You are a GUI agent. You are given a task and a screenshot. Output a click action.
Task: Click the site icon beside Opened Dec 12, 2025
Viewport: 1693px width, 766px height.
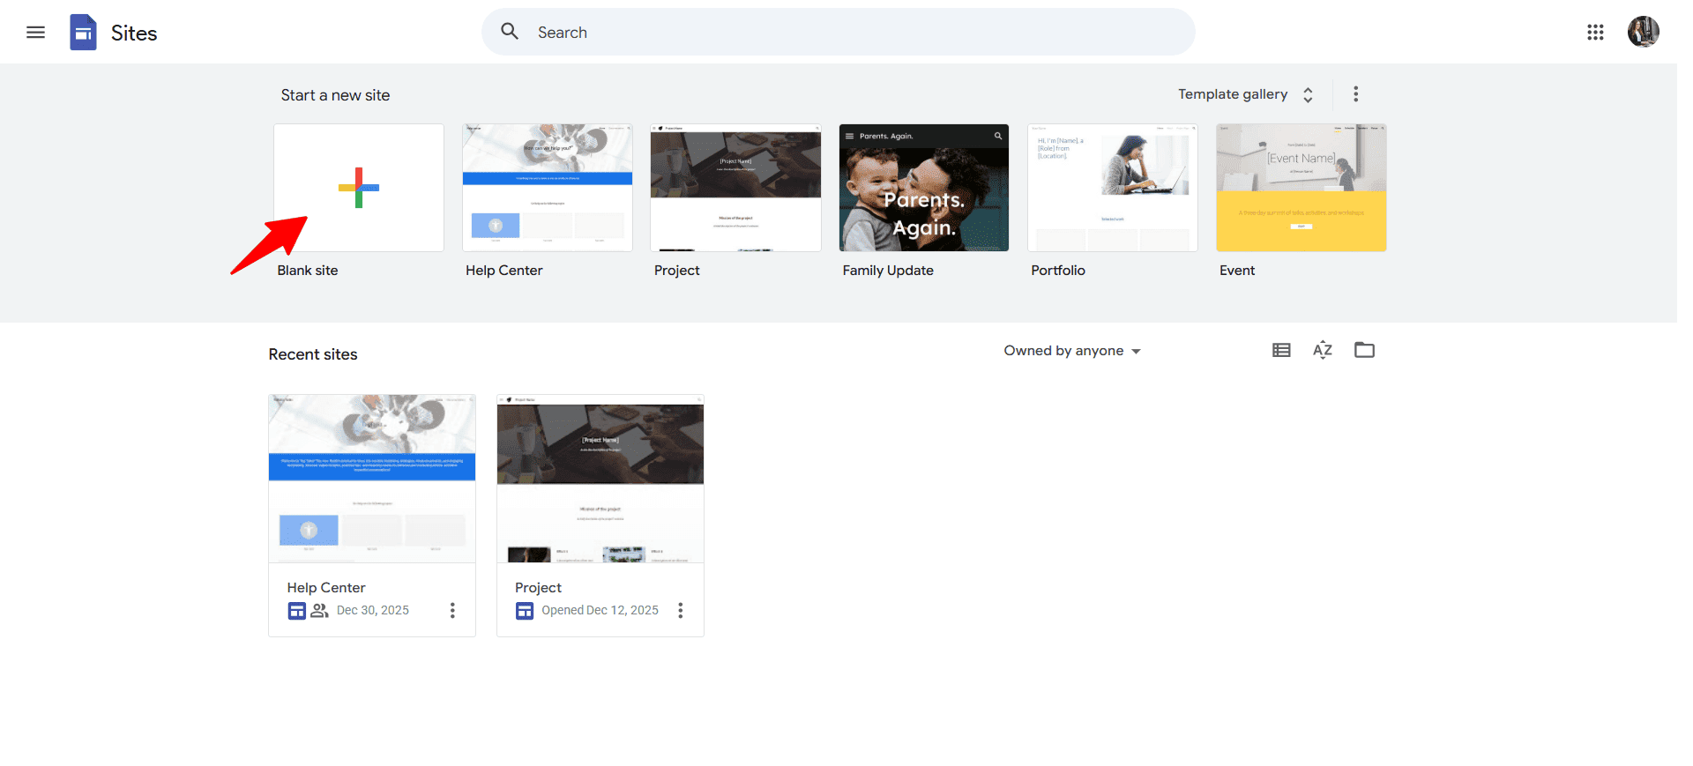click(525, 611)
